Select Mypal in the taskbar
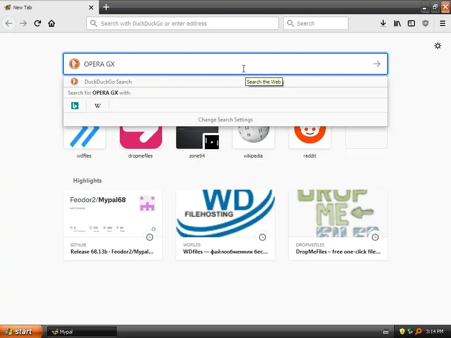Viewport: 451px width, 338px height. point(82,332)
